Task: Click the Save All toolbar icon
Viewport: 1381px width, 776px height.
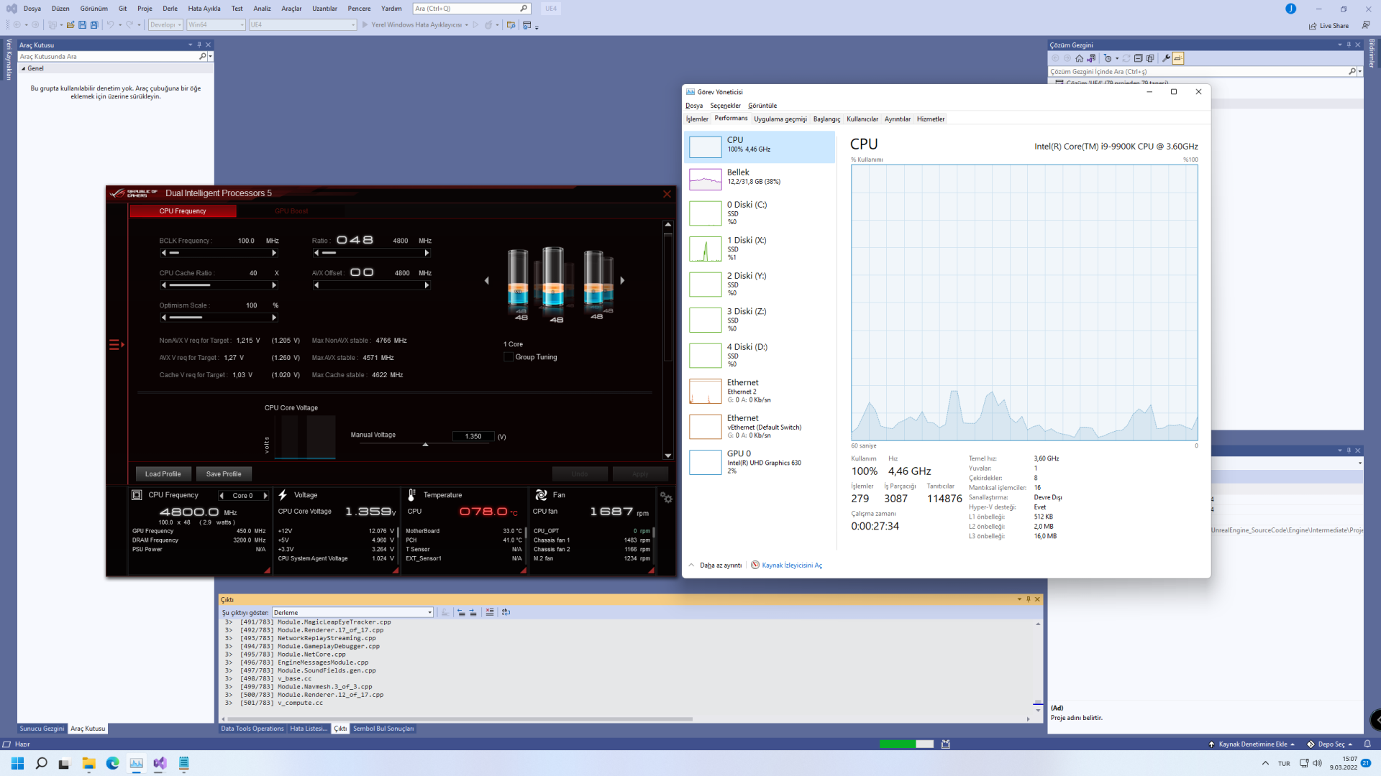Action: pyautogui.click(x=94, y=25)
